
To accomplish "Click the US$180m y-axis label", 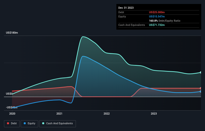I will (x=12, y=33).
